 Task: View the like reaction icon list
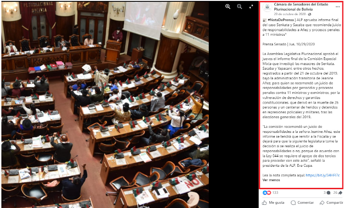(x=264, y=192)
